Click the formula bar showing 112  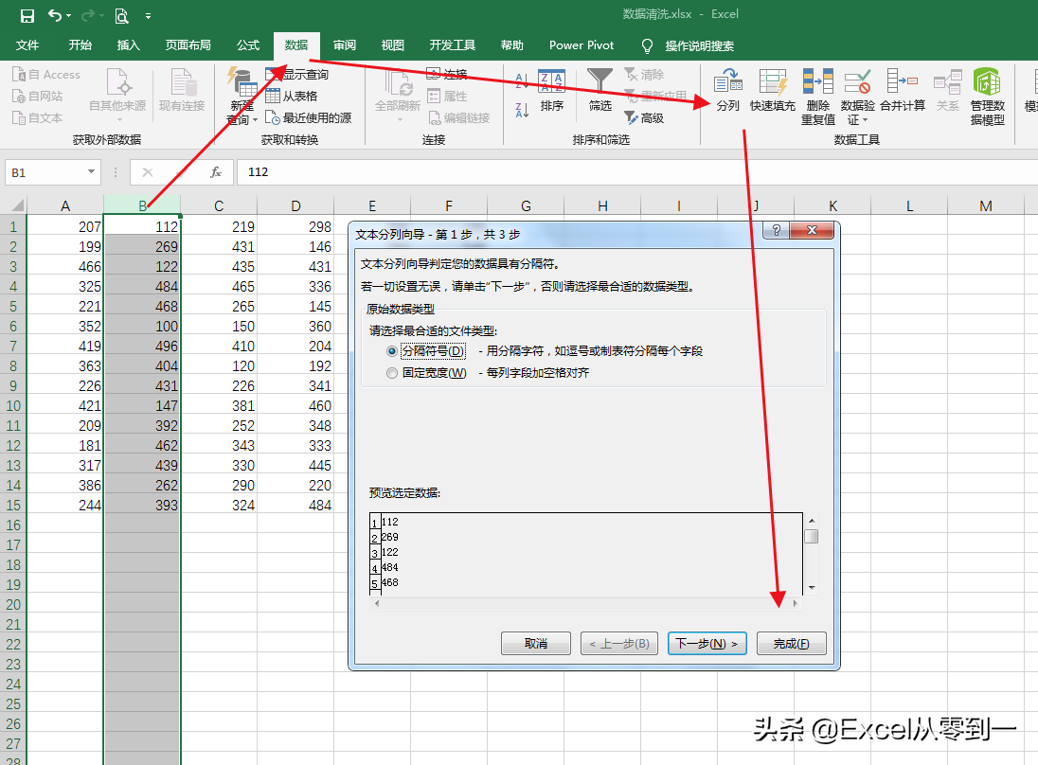coord(636,172)
